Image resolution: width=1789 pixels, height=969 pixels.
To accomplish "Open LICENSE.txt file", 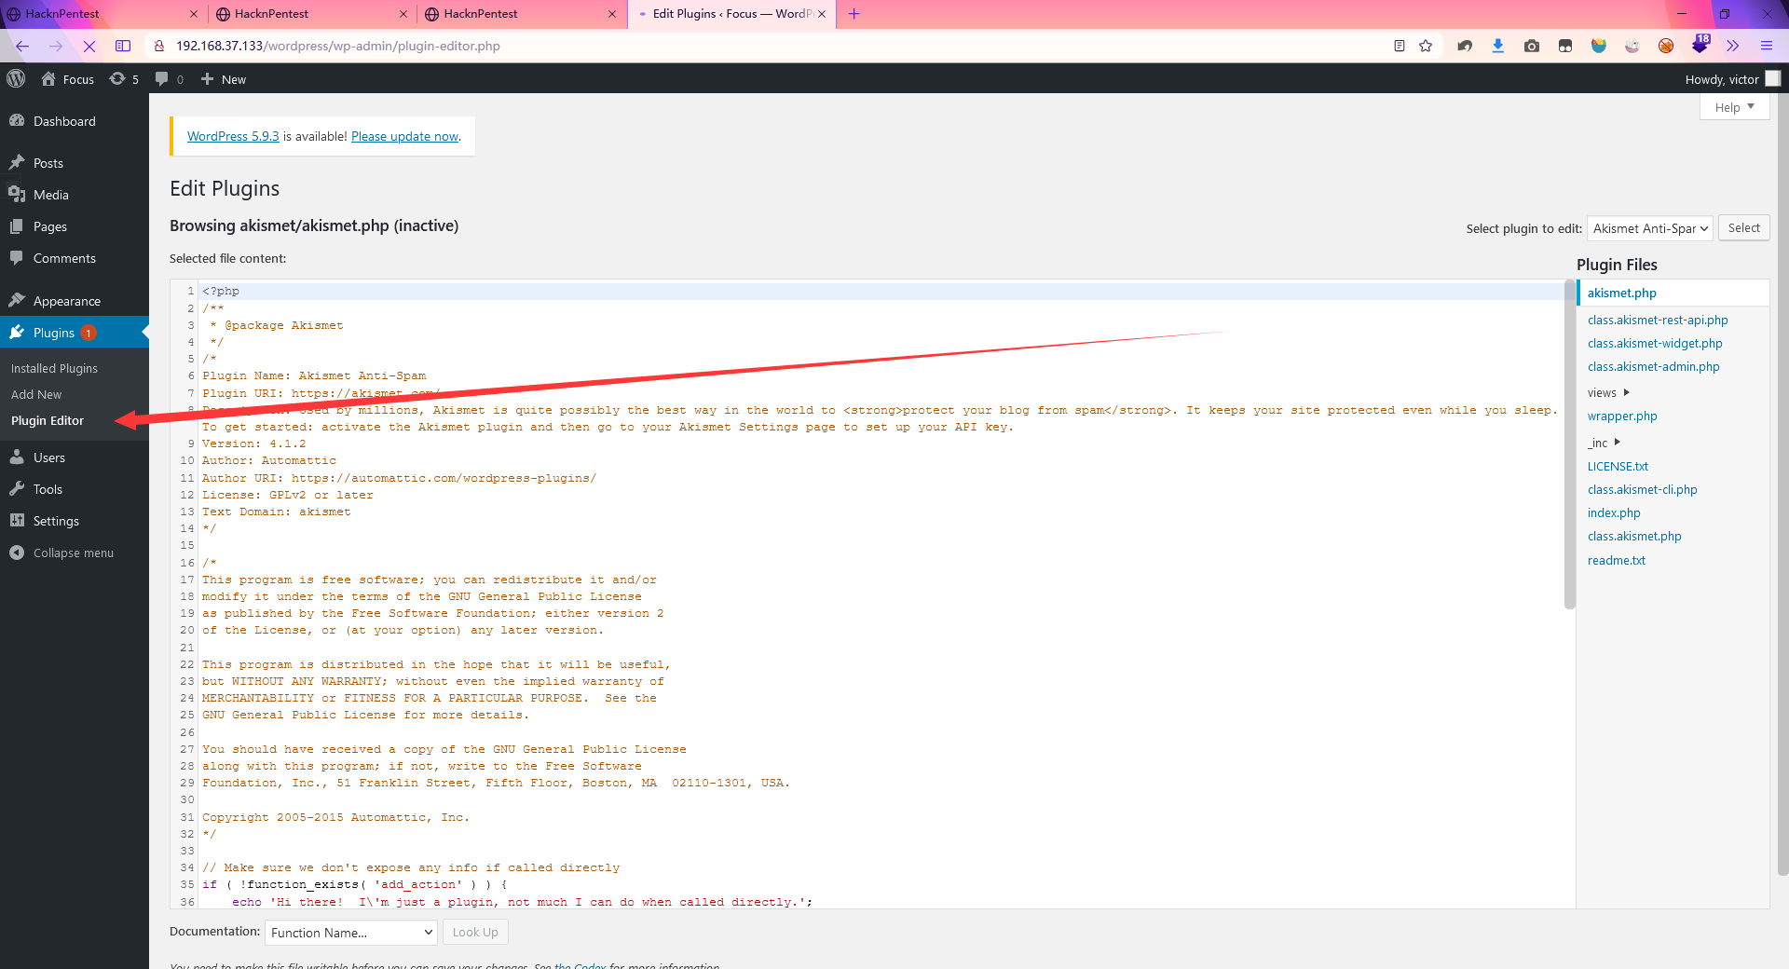I will (1618, 466).
